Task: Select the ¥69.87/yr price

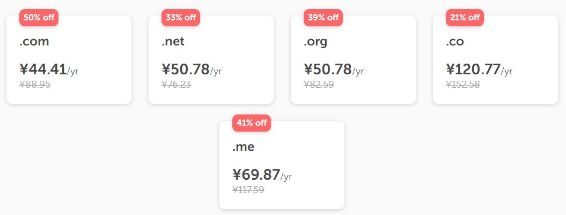Action: (x=258, y=175)
